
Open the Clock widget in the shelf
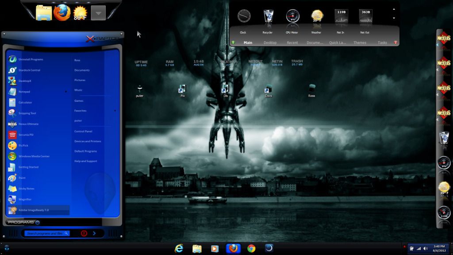coord(244,15)
